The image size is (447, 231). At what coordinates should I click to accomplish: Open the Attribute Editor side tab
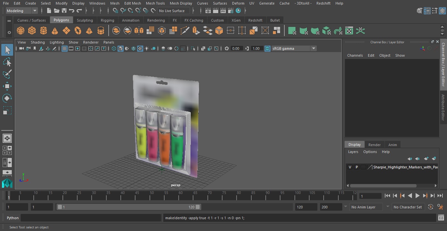point(443,107)
